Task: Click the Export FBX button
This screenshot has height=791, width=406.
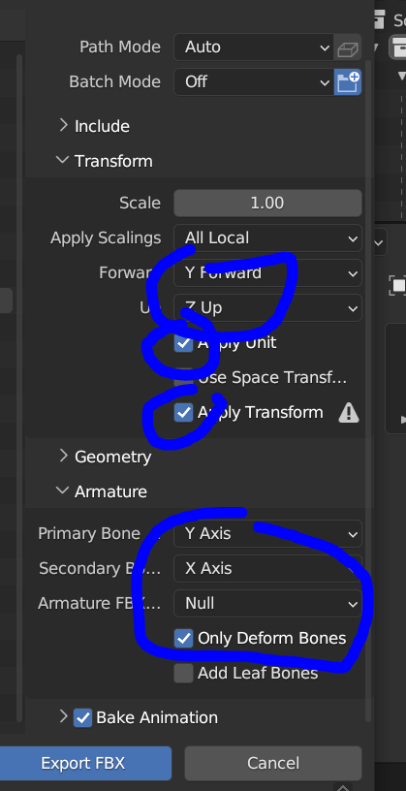Action: [x=83, y=763]
